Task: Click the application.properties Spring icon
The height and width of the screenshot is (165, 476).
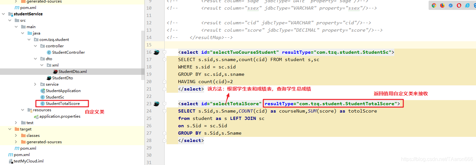Action: [36, 116]
